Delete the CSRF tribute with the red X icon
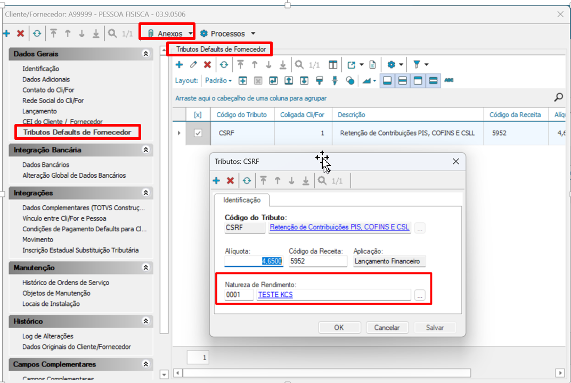The image size is (571, 383). click(208, 64)
